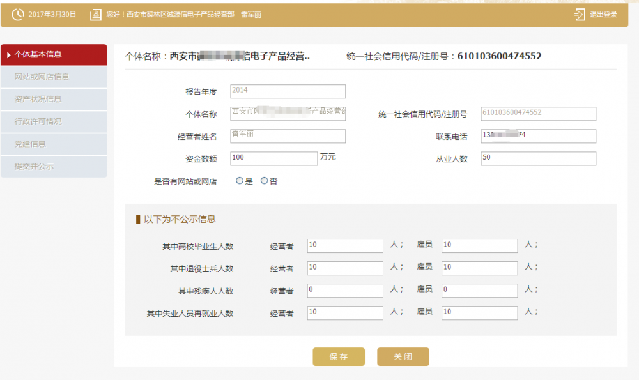
Task: Click the 雇员 field for 残疾人人数
Action: 479,291
